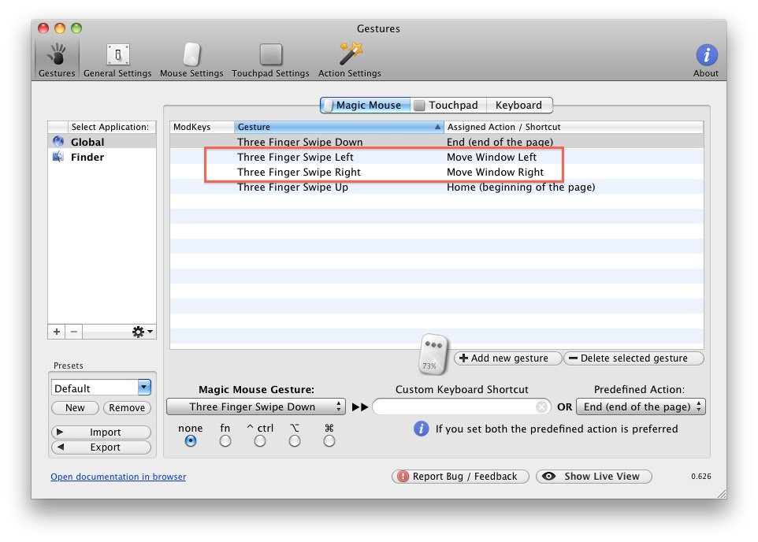Click Report Bug / Feedback button
The height and width of the screenshot is (542, 758).
[x=461, y=477]
